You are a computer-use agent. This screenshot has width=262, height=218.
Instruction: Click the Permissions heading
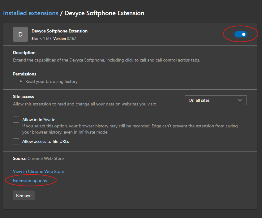point(24,74)
